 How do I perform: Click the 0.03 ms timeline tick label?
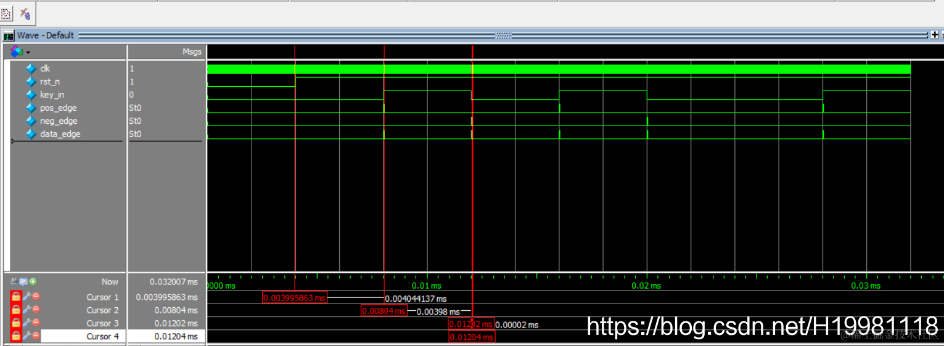tap(866, 286)
